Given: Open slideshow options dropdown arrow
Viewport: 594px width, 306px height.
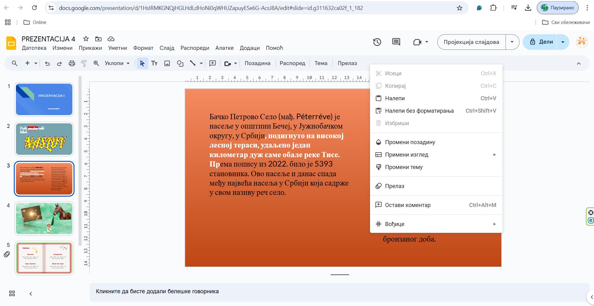Looking at the screenshot, I should click(x=512, y=42).
